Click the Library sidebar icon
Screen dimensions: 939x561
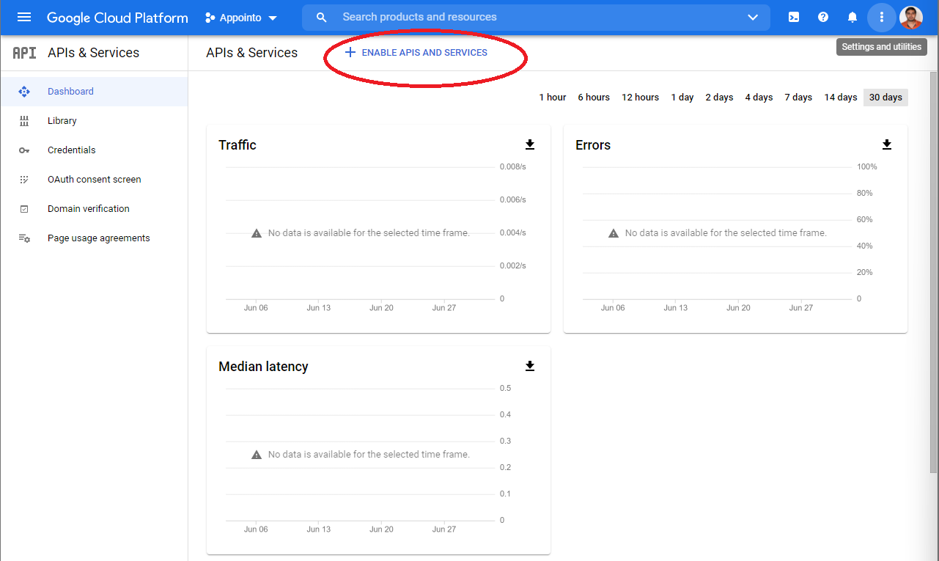click(24, 121)
